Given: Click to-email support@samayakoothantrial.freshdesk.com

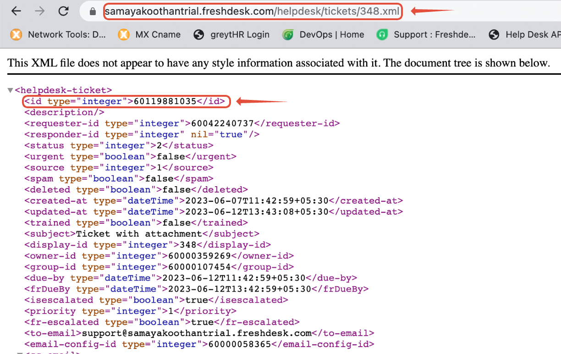Looking at the screenshot, I should [x=197, y=333].
